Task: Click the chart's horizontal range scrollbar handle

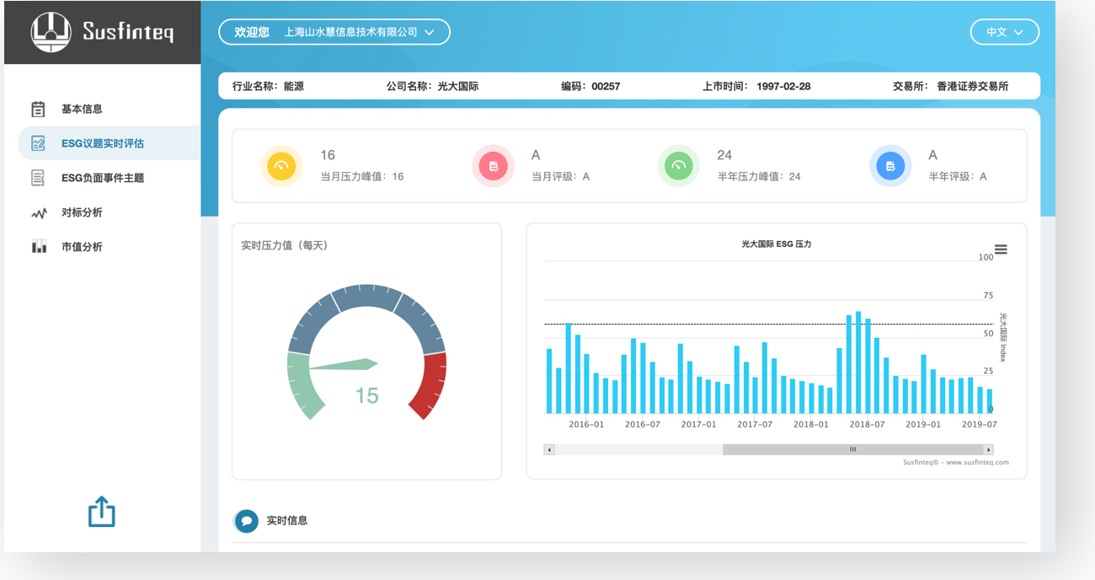Action: [x=852, y=449]
